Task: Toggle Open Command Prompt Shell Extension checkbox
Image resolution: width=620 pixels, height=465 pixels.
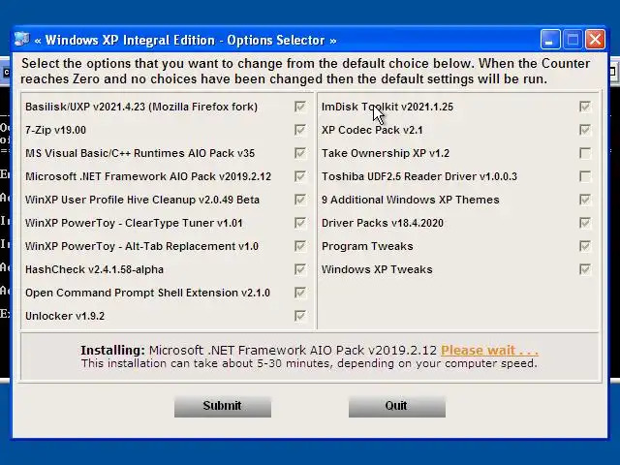Action: 299,293
